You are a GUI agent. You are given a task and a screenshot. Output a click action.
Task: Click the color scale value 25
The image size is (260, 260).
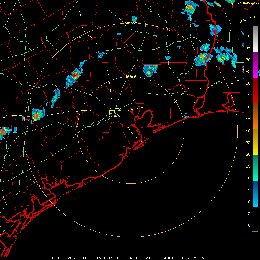pyautogui.click(x=248, y=166)
